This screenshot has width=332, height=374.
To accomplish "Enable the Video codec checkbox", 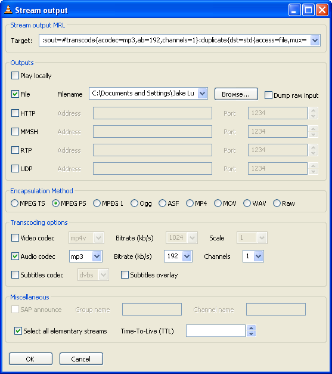I will coord(15,238).
